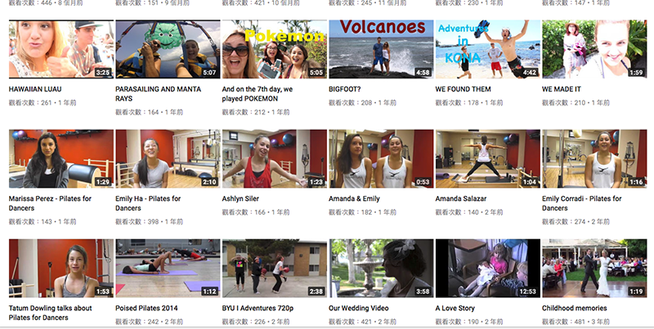The image size is (654, 329).
Task: Open the Pokemon video thumbnail
Action: pyautogui.click(x=274, y=49)
